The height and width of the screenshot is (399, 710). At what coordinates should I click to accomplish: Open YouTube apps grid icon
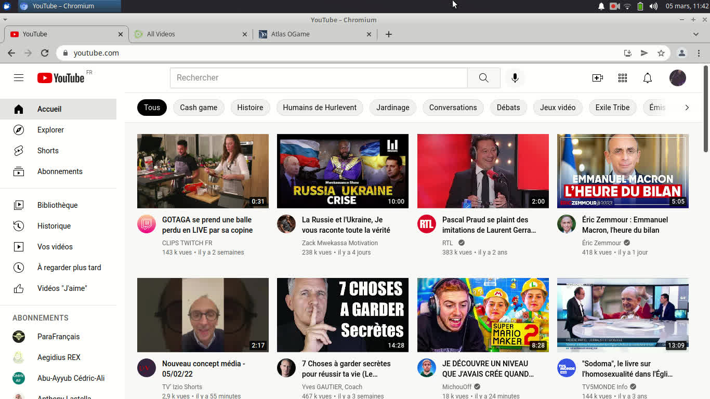click(x=623, y=78)
